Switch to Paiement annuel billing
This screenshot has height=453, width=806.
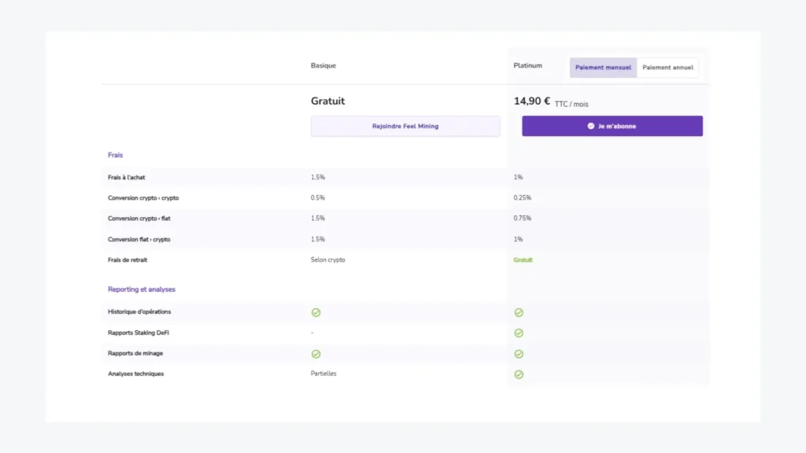[667, 68]
